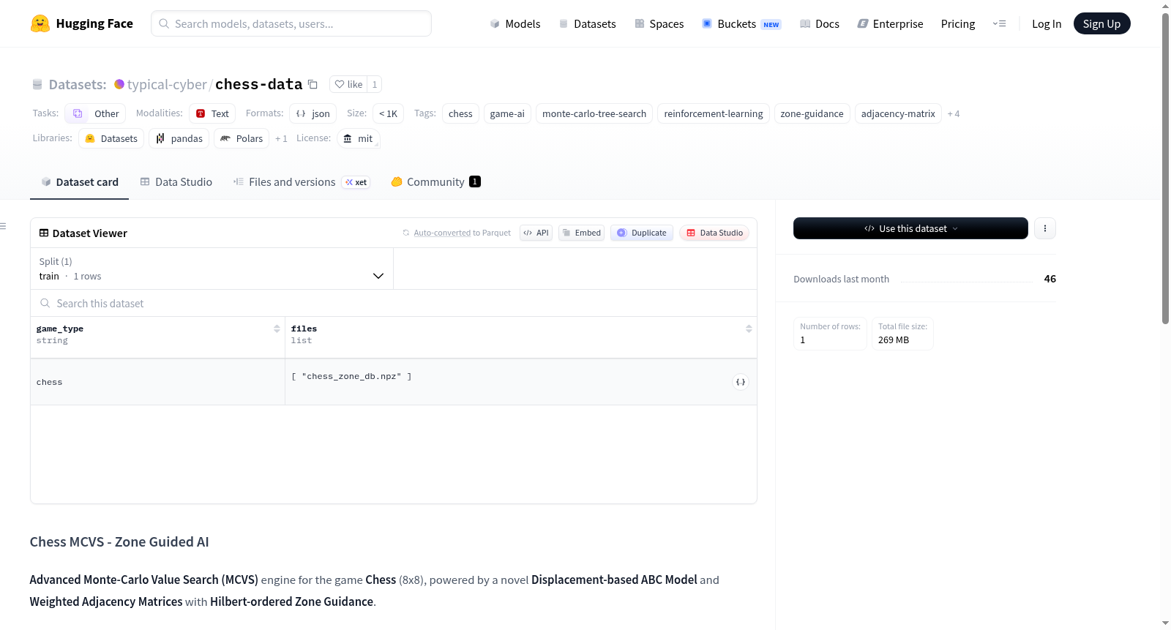Screen dimensions: 1171x630
Task: Select the monte-carlo-tree-search tag
Action: pos(594,113)
